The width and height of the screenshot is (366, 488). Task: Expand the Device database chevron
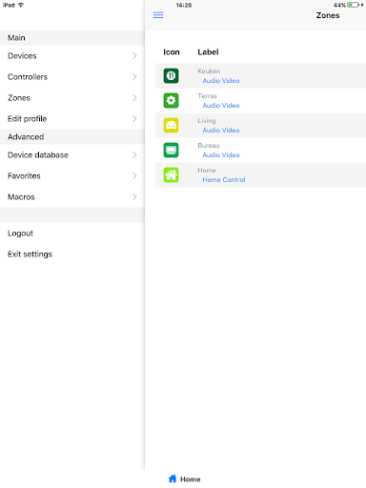pos(134,155)
